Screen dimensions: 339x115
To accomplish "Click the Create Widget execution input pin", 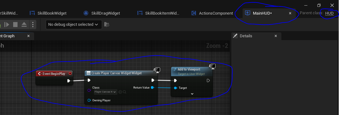I will tap(89, 80).
